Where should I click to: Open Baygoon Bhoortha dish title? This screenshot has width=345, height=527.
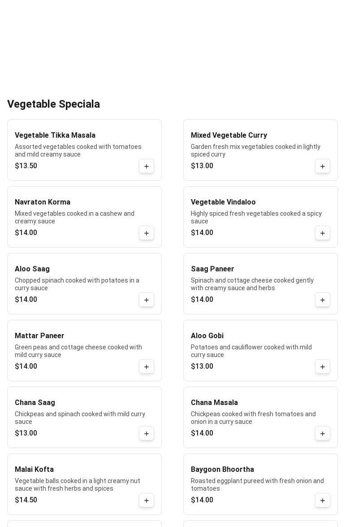[222, 470]
